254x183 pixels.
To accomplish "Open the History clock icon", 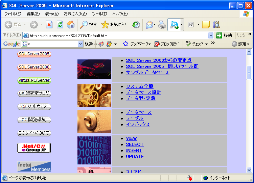I will pyautogui.click(x=136, y=25).
